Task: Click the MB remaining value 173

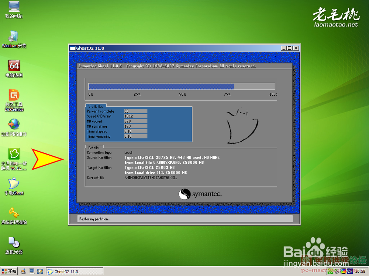Action: 136,126
